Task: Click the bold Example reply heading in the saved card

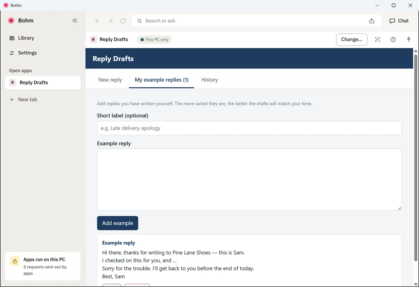Action: pyautogui.click(x=118, y=243)
